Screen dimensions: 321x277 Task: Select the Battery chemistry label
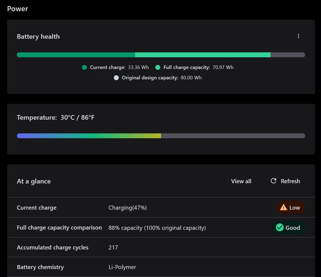point(40,267)
